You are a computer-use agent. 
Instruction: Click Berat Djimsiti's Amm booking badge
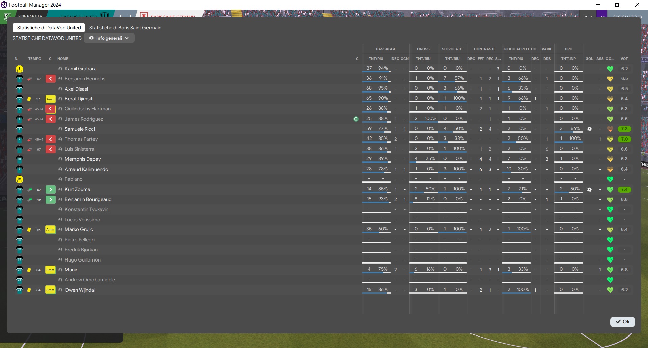[50, 99]
